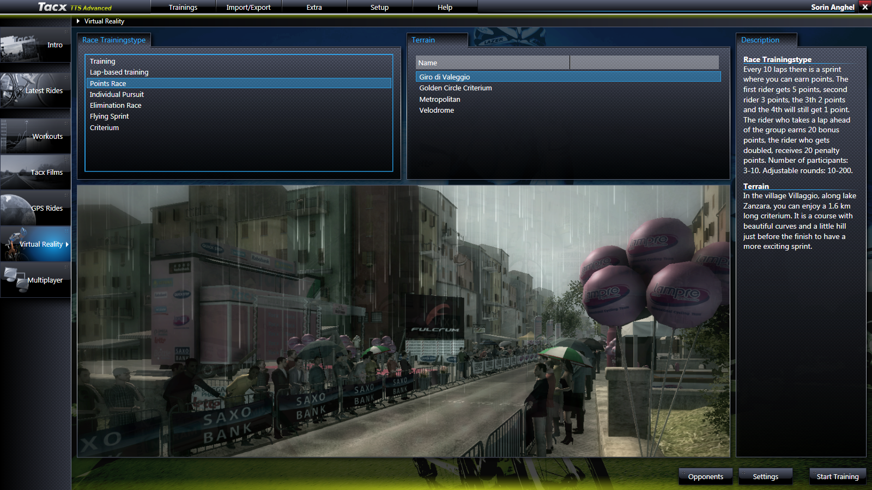
Task: Go to the Workouts section
Action: [35, 136]
